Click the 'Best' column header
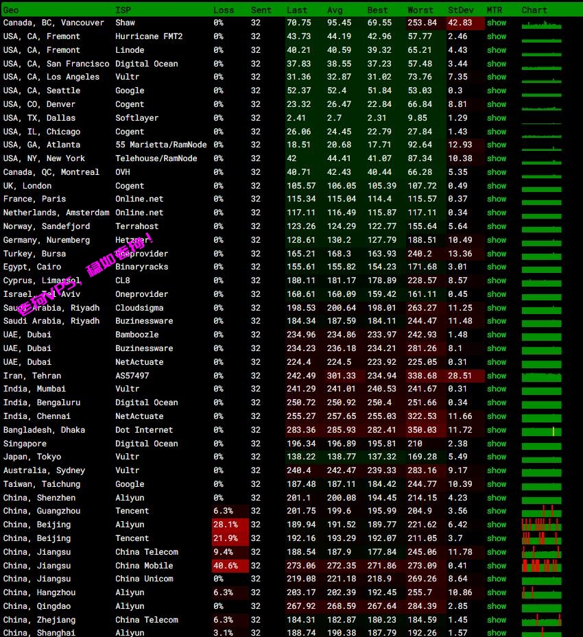 pyautogui.click(x=377, y=10)
